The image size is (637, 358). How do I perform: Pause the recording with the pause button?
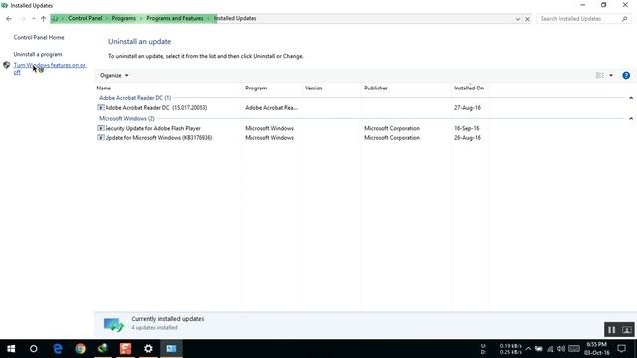click(x=611, y=330)
